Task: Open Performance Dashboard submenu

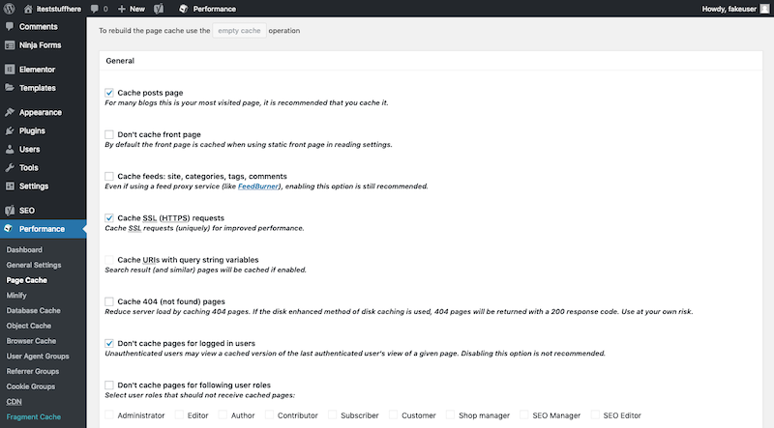Action: pos(24,250)
